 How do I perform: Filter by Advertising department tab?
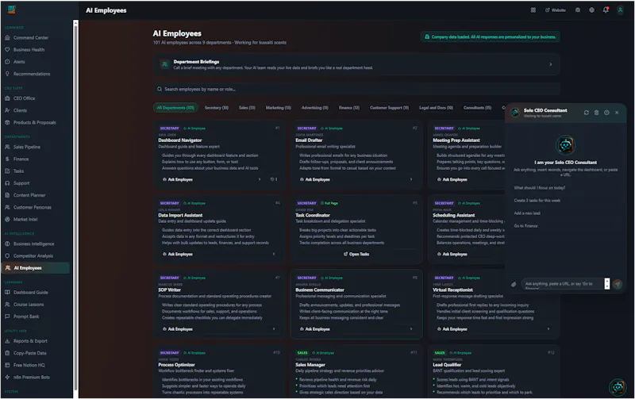[314, 108]
